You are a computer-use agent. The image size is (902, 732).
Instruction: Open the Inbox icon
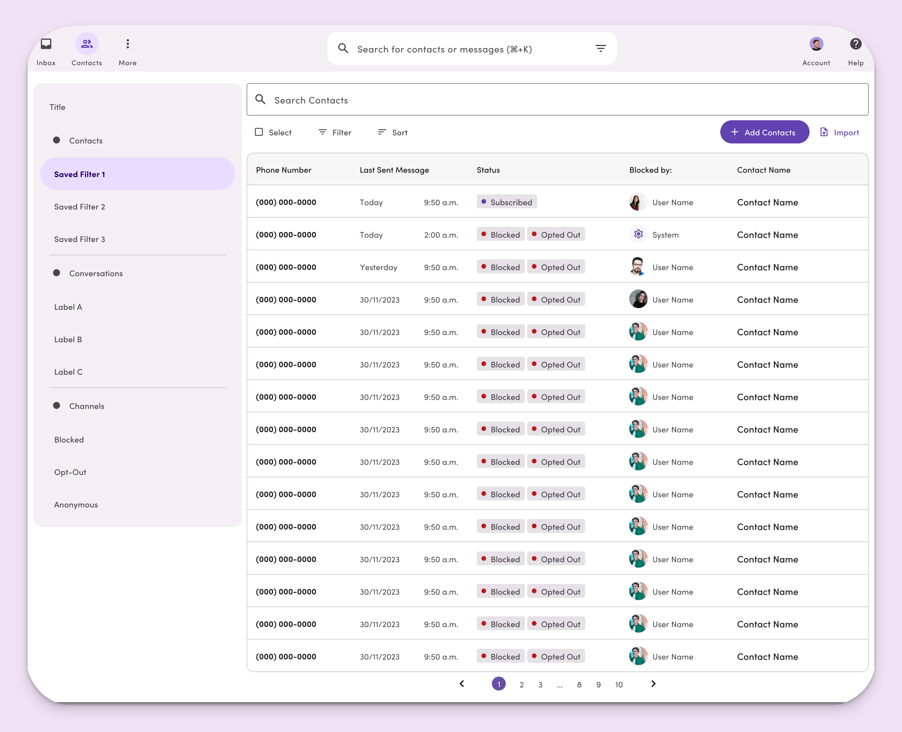[x=46, y=44]
